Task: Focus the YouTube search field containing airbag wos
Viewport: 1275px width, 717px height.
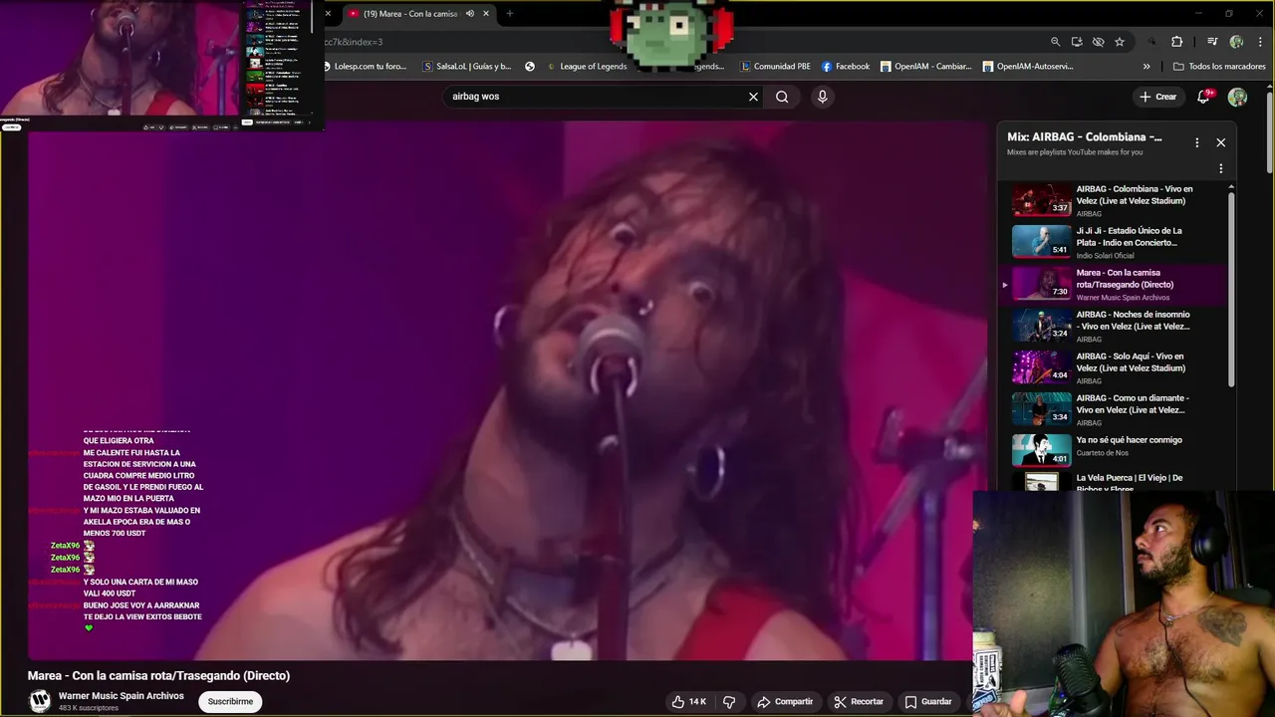Action: [596, 97]
